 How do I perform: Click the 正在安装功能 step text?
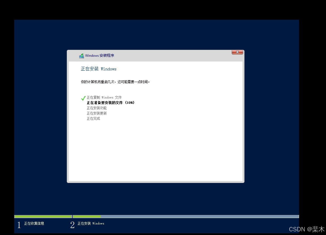pyautogui.click(x=97, y=108)
